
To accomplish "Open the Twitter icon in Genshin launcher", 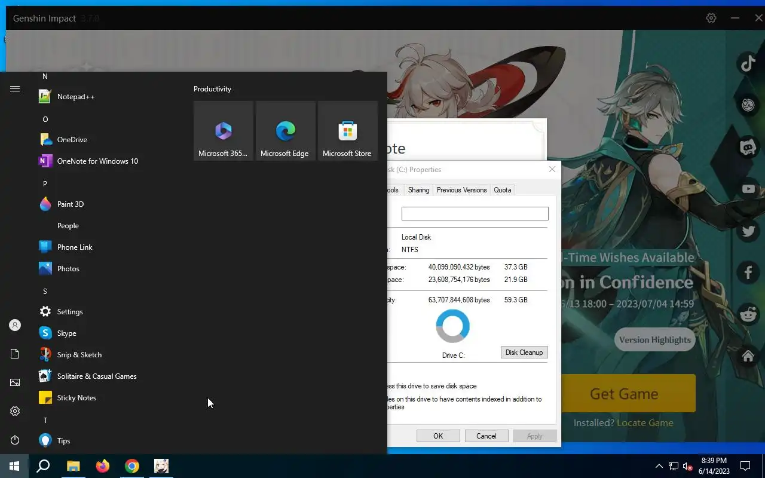I will point(748,231).
